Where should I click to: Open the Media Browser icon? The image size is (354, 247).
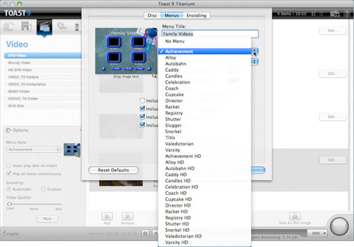[335, 14]
